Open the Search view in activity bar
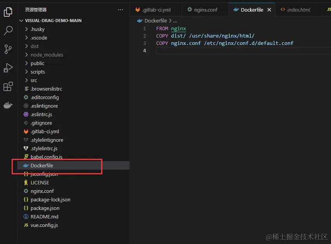331x244 pixels. coord(8,31)
